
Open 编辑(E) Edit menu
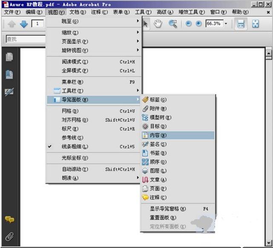click(x=34, y=12)
